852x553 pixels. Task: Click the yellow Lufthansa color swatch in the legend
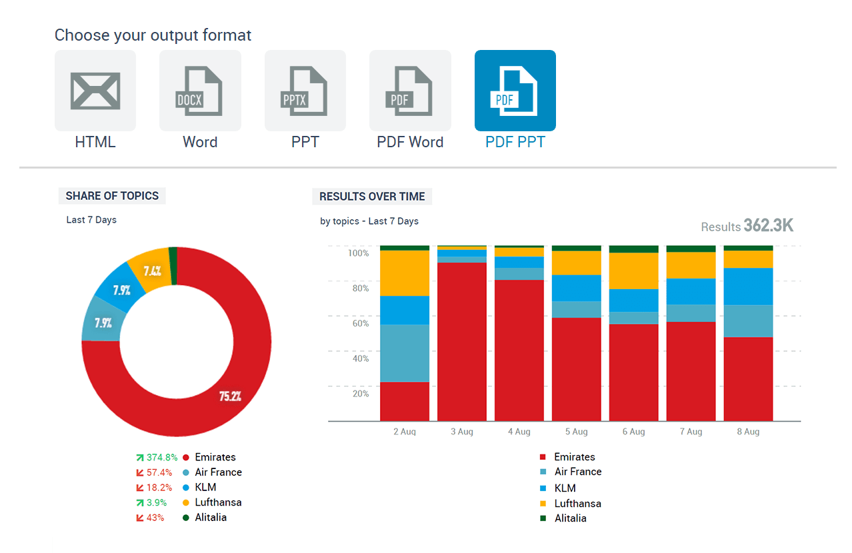pyautogui.click(x=187, y=502)
